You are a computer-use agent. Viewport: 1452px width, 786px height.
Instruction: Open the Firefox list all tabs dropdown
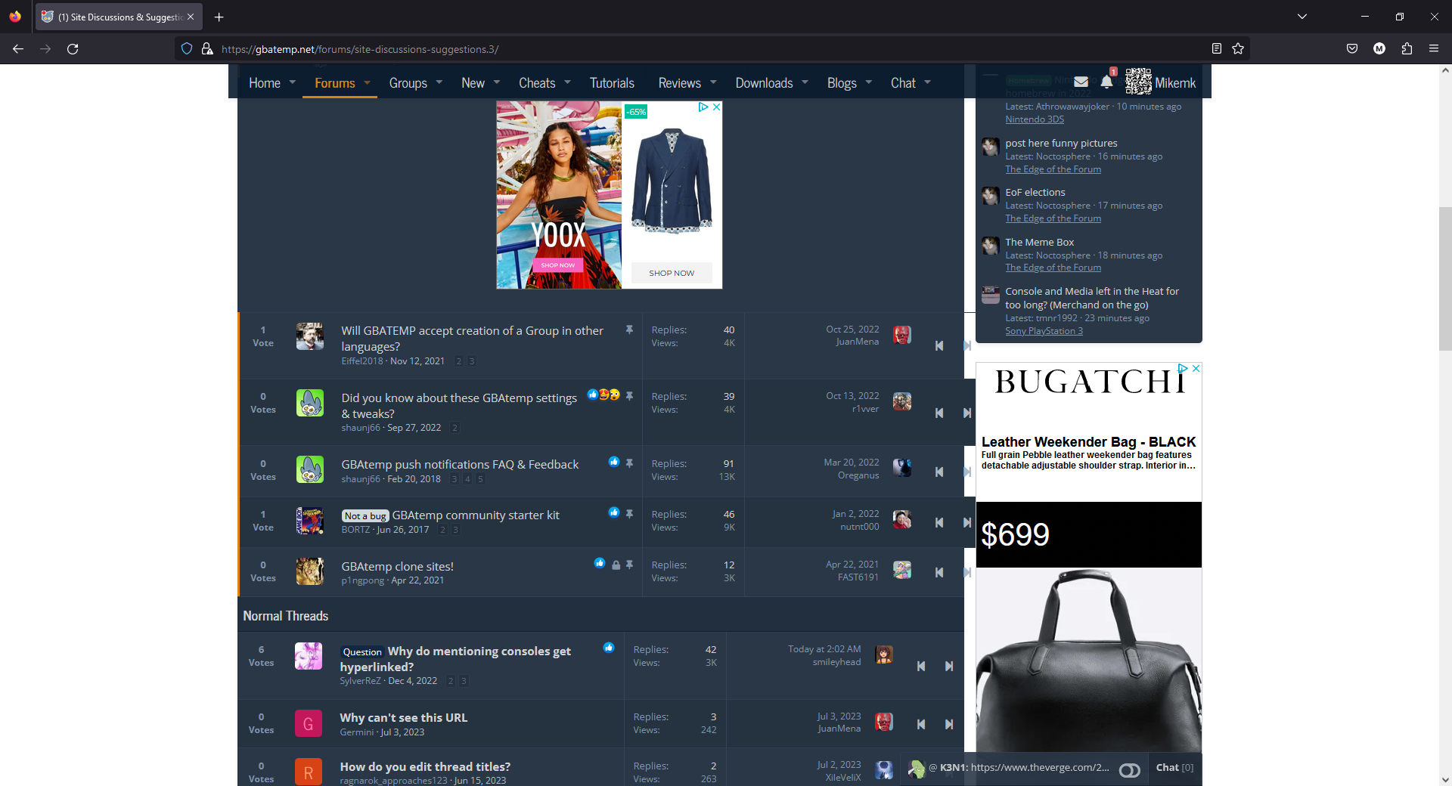click(1302, 17)
